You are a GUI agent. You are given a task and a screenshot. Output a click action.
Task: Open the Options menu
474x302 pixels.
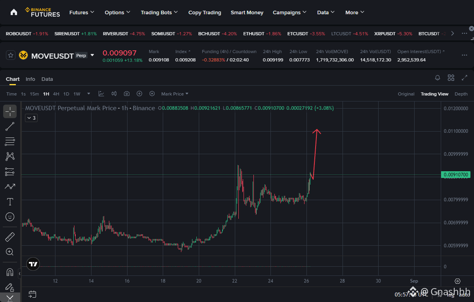coord(117,12)
